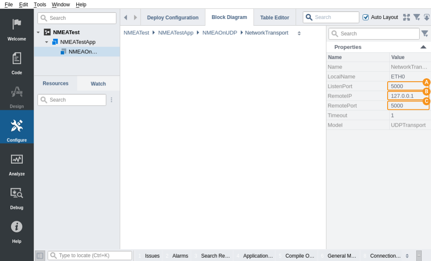Open the breadcrumb path dropdown
Screen dimensions: 431x261
point(299,33)
